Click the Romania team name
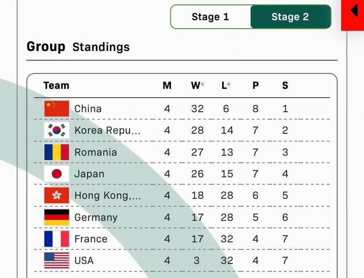Screen dimensions: 364x278 pyautogui.click(x=96, y=152)
